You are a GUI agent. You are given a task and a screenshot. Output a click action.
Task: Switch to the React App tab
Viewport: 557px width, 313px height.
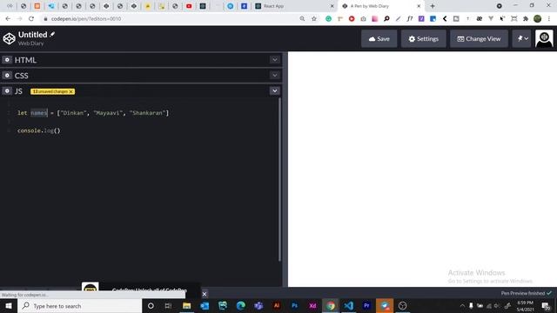coord(295,6)
